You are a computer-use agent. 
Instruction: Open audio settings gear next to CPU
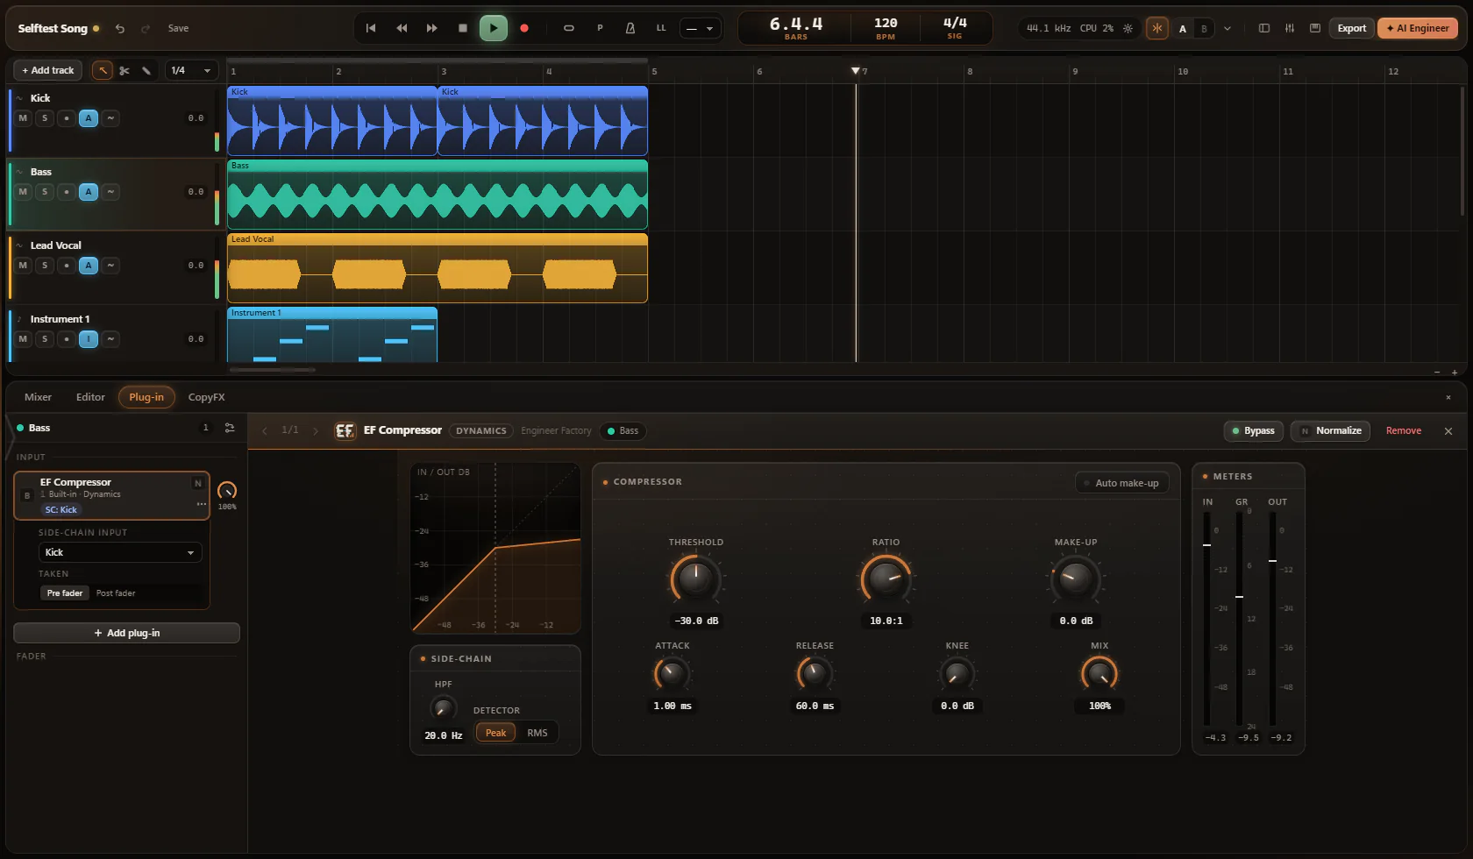point(1128,28)
